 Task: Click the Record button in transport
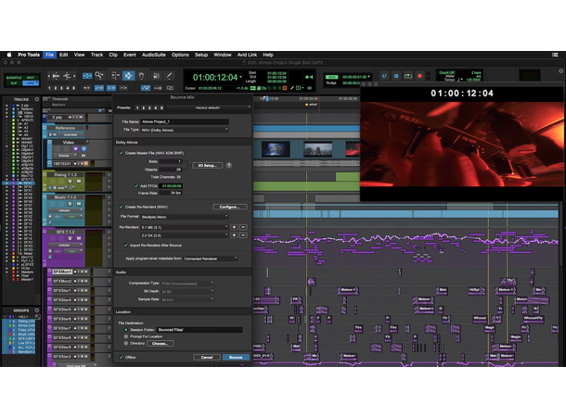click(x=419, y=76)
